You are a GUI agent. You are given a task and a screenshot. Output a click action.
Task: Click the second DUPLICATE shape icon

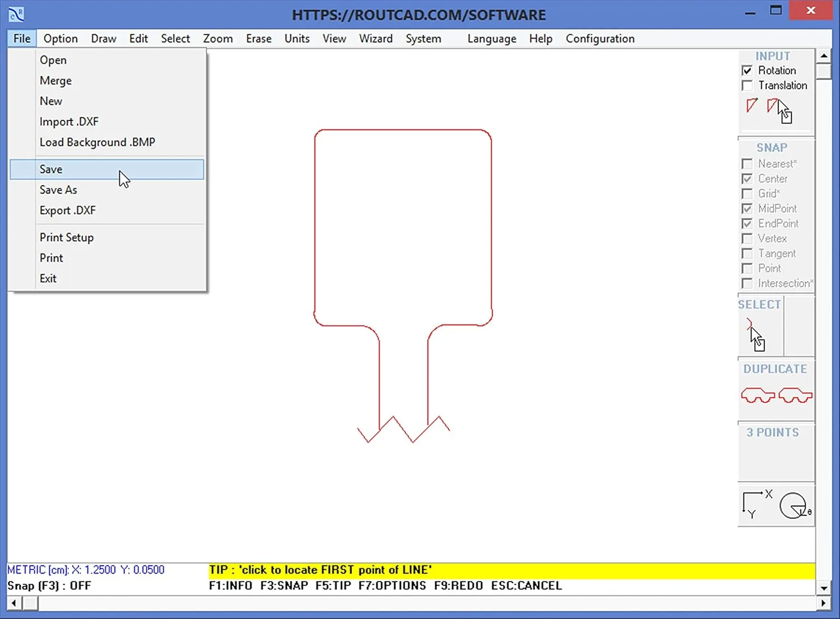click(x=795, y=395)
